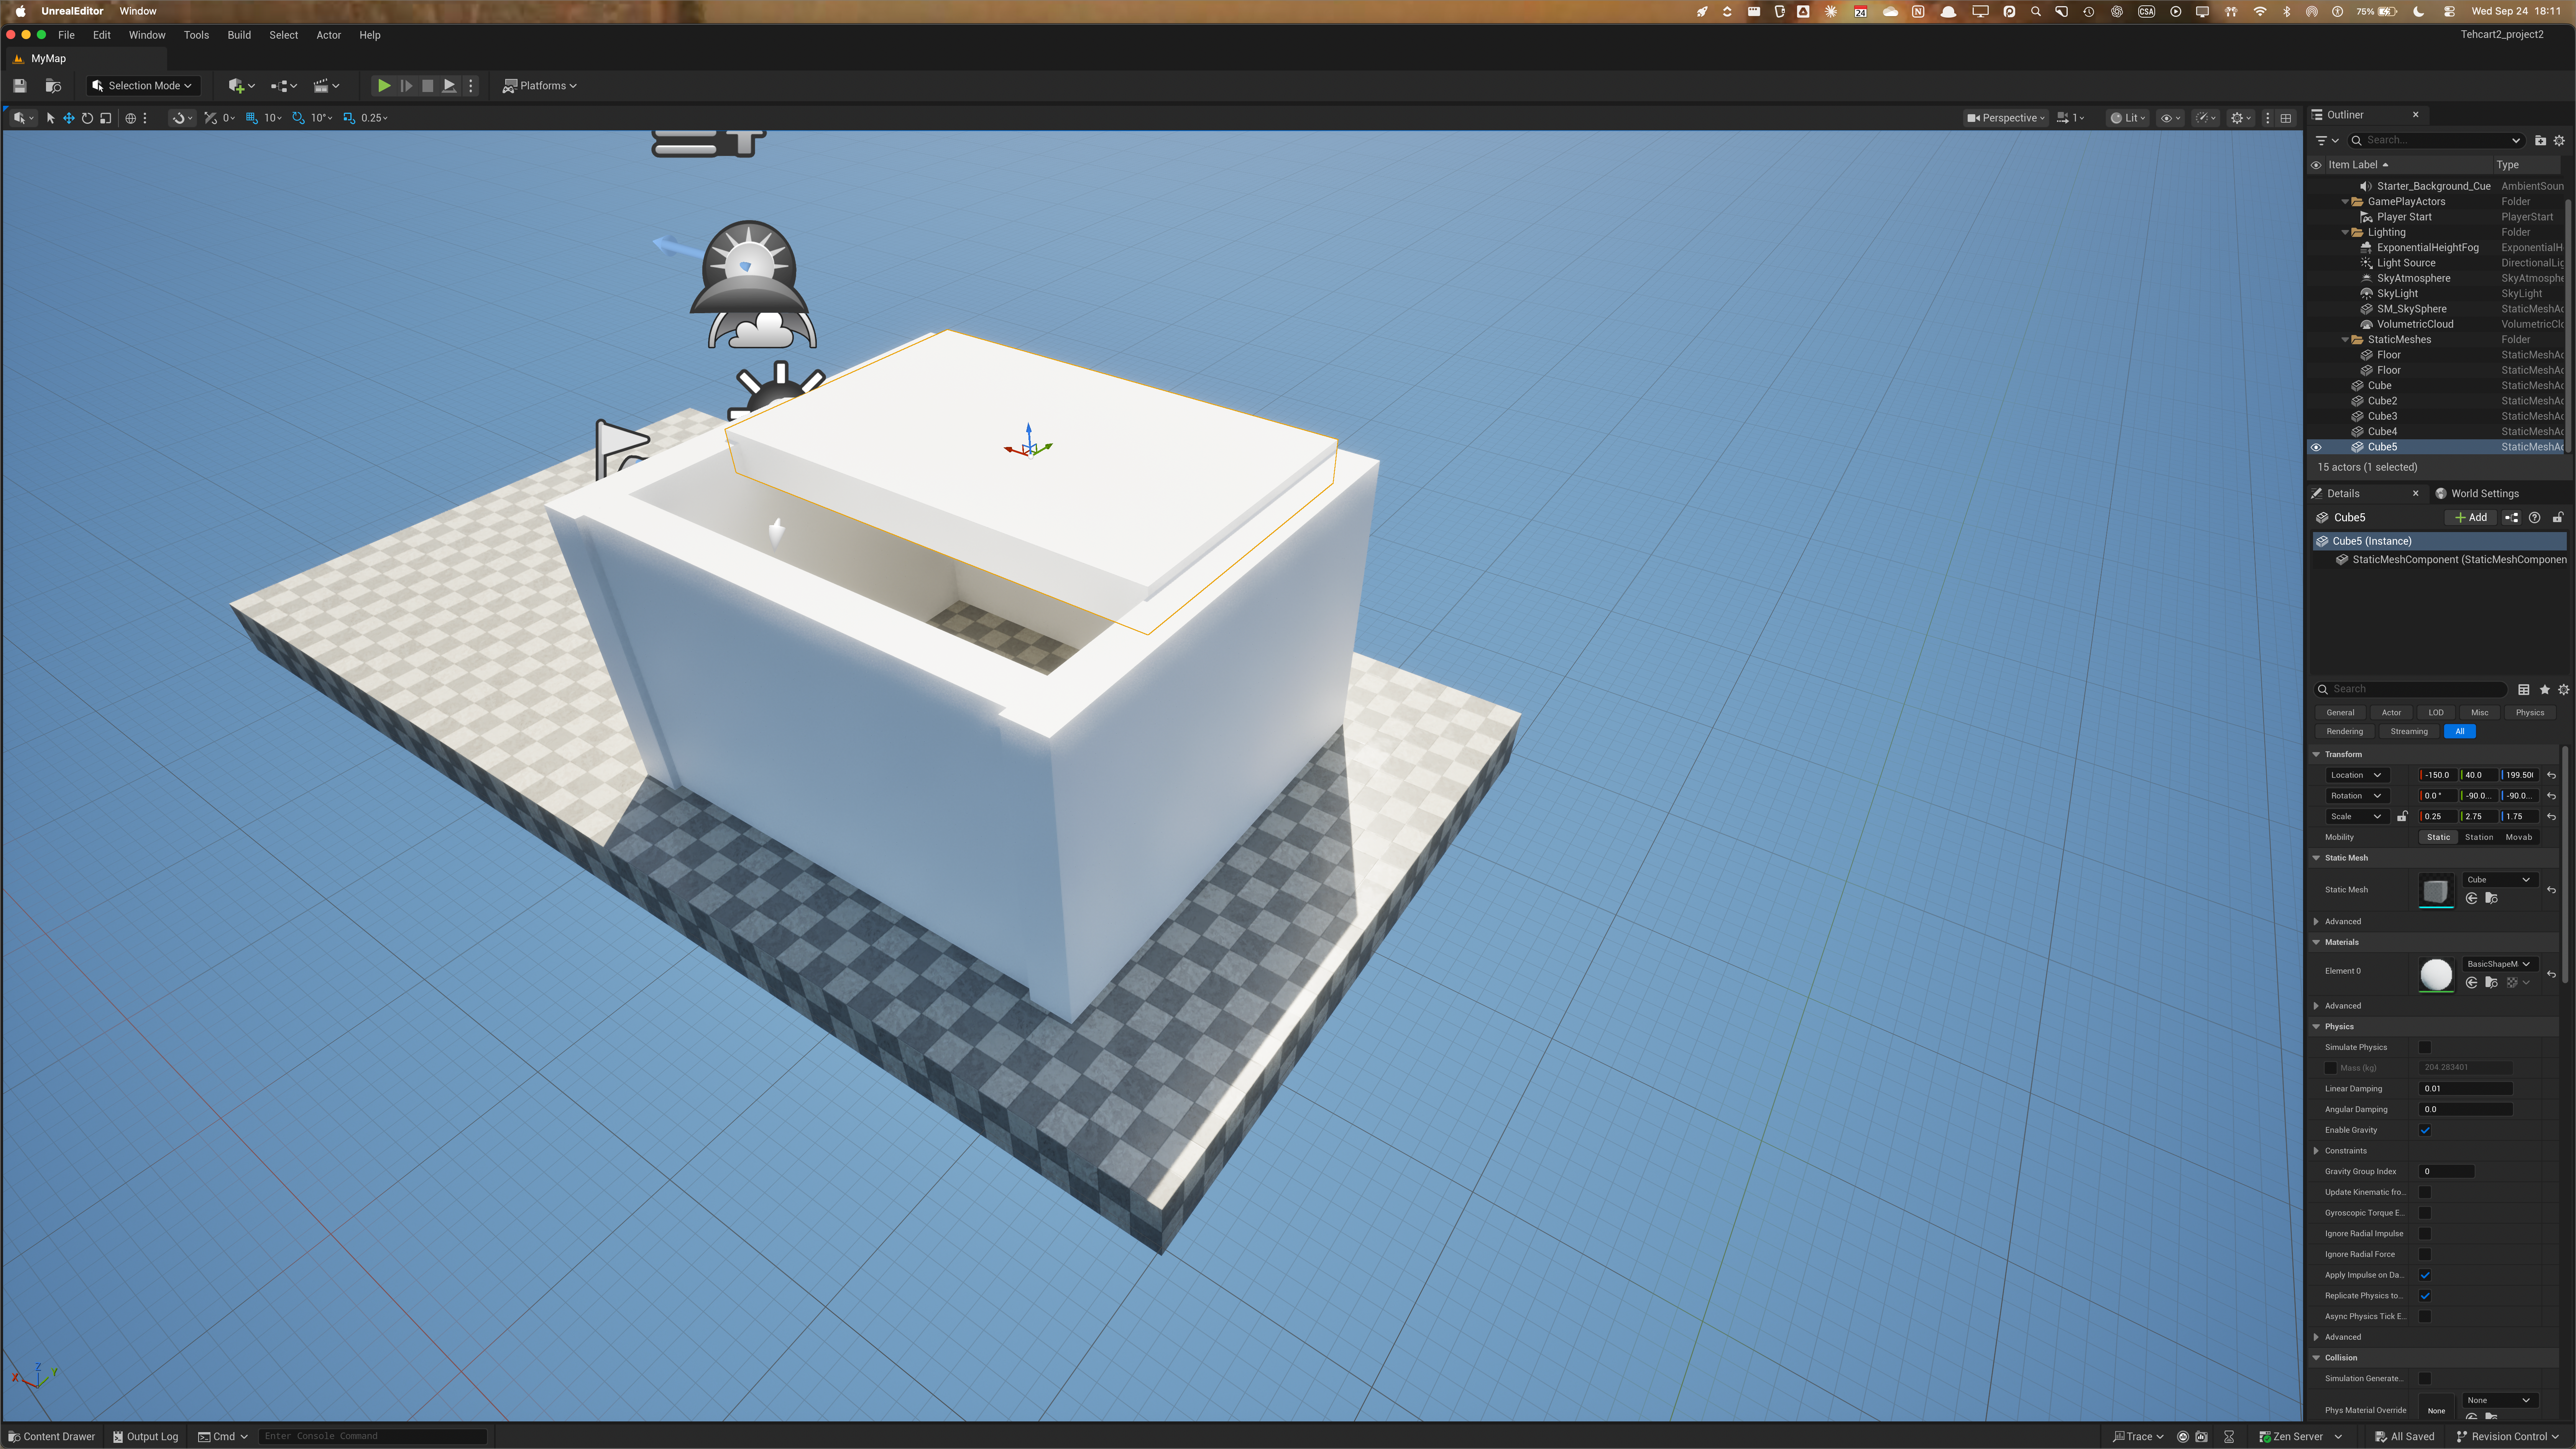Toggle the Scale lock ratio icon
The height and width of the screenshot is (1449, 2576).
2402,817
